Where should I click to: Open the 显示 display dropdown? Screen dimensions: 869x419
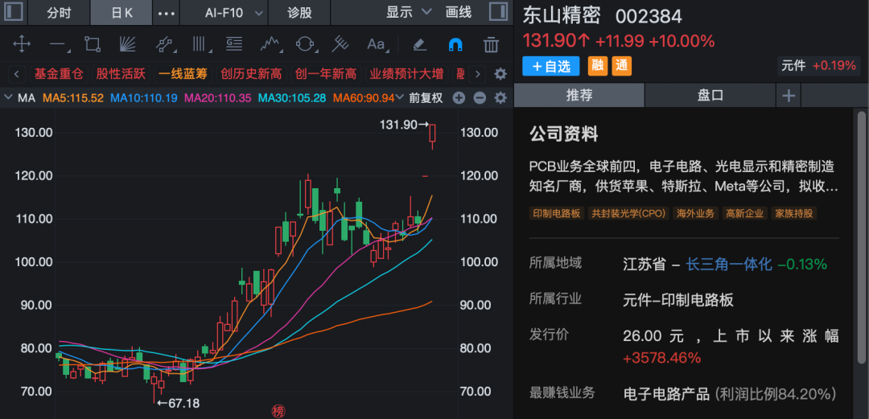point(409,13)
